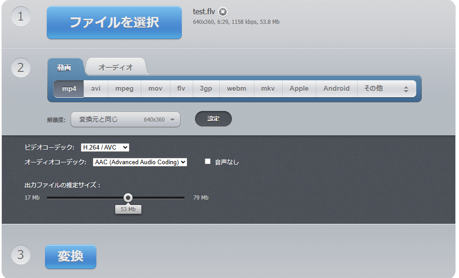459x278 pixels.
Task: Click the ファイルを選択 button
Action: [x=114, y=23]
